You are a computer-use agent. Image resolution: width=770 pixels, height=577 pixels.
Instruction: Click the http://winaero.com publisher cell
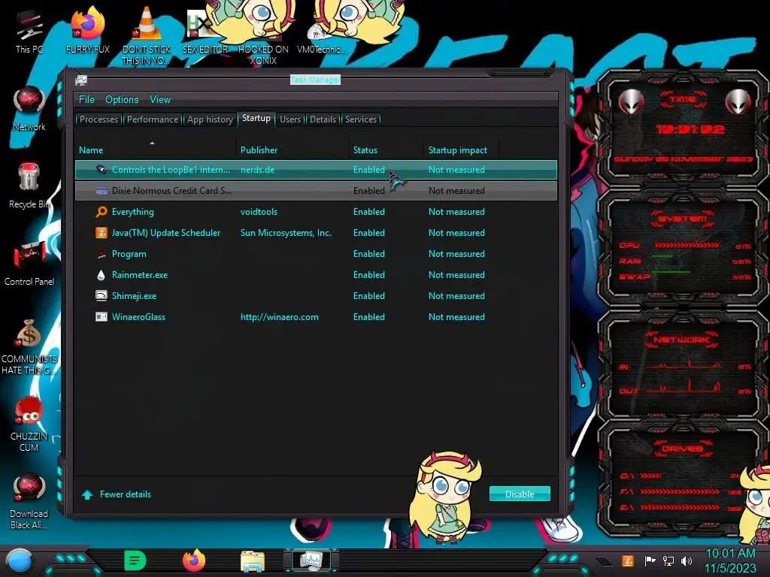[280, 317]
